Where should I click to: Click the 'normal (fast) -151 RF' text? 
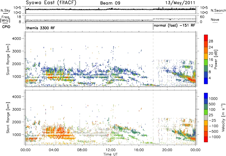tap(174, 26)
